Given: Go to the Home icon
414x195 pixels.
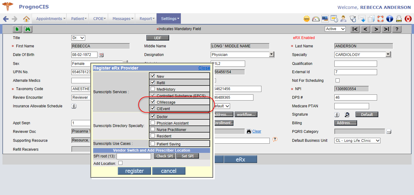Looking at the screenshot, I should point(26,19).
